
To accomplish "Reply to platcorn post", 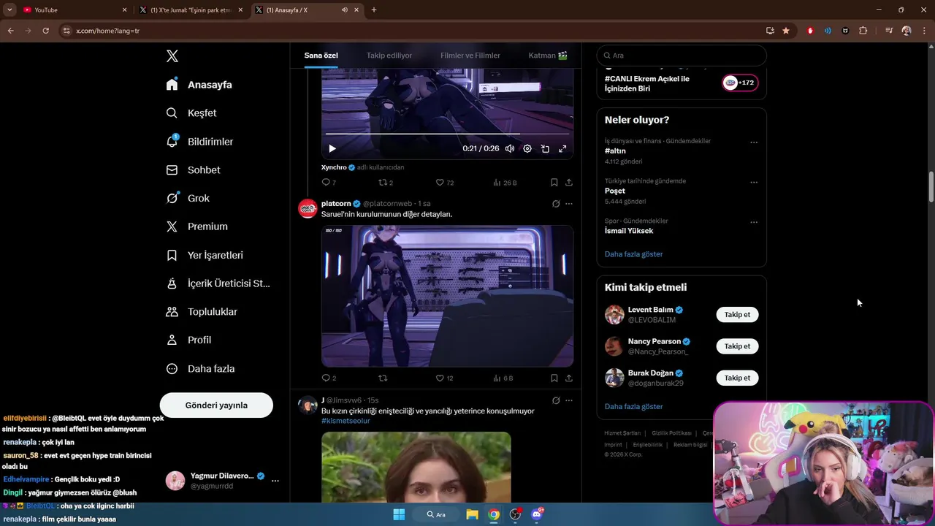I will pos(329,378).
